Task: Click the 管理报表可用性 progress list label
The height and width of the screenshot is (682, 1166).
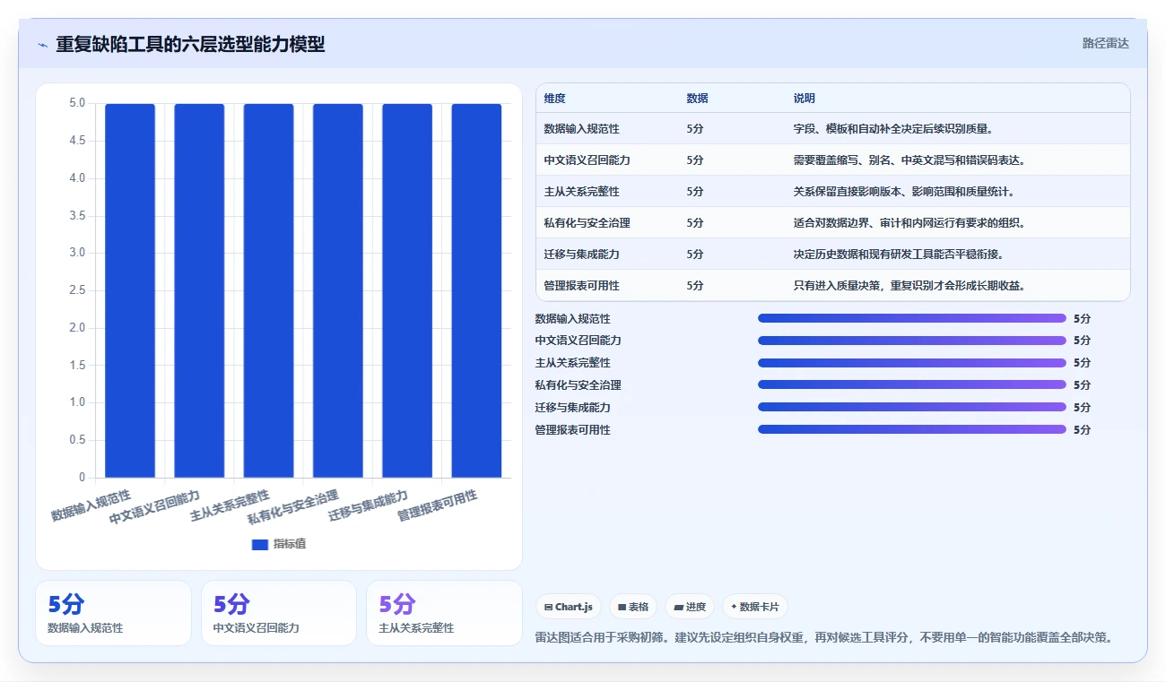Action: click(x=572, y=429)
